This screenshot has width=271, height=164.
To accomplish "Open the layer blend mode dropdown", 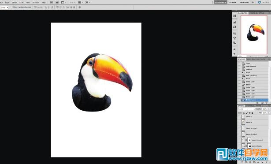I will tap(246, 109).
